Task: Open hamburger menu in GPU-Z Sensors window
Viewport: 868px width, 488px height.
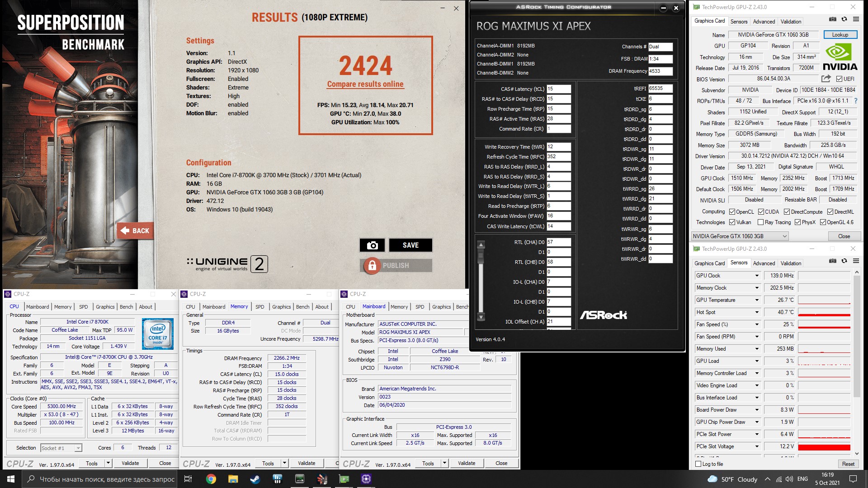Action: pos(856,261)
